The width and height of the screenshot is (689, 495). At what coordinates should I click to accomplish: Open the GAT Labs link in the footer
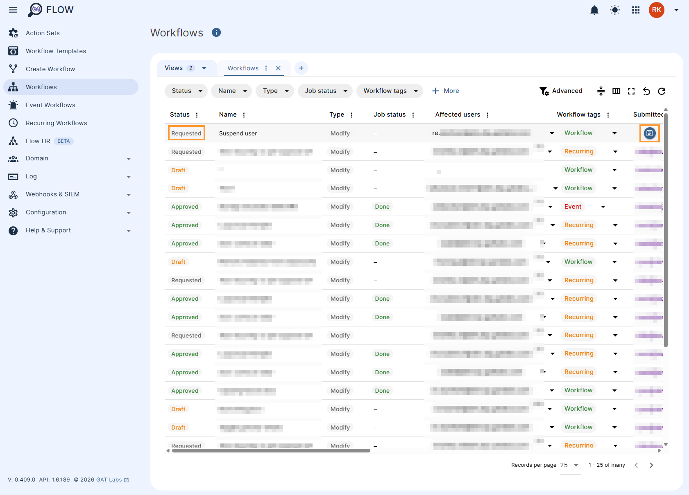(109, 479)
